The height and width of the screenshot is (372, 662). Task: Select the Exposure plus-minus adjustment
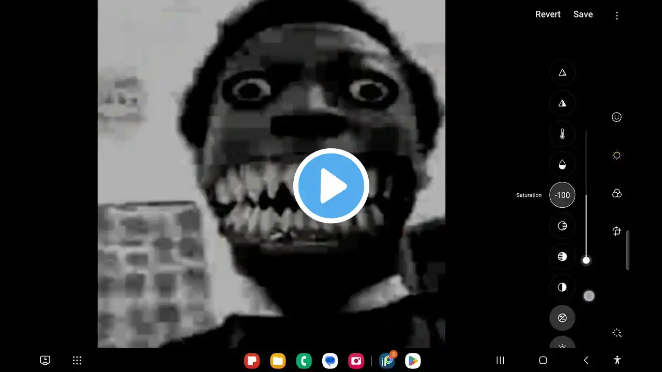pyautogui.click(x=562, y=318)
